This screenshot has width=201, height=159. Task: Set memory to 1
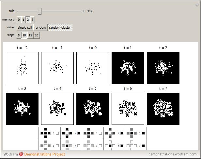(x=23, y=20)
